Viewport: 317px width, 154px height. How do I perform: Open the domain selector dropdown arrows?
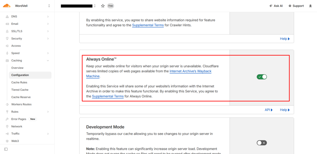click(95, 6)
